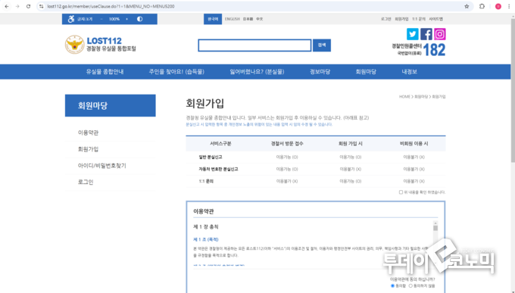This screenshot has height=293, width=515.
Task: Select 로그인 in the left sidebar
Action: point(86,182)
